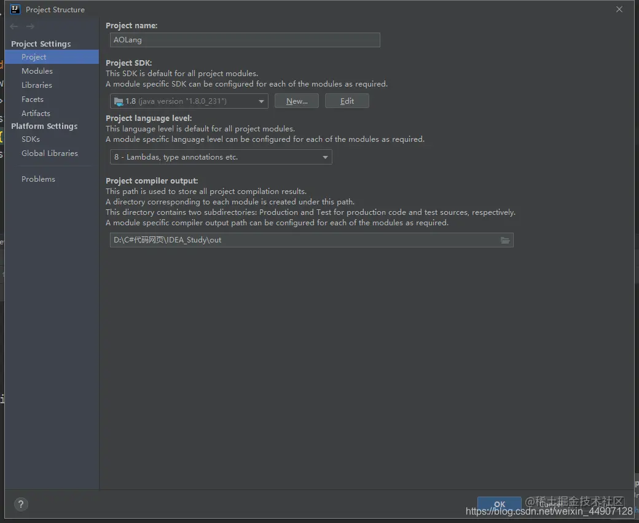
Task: Click the forward navigation arrow
Action: (x=30, y=26)
